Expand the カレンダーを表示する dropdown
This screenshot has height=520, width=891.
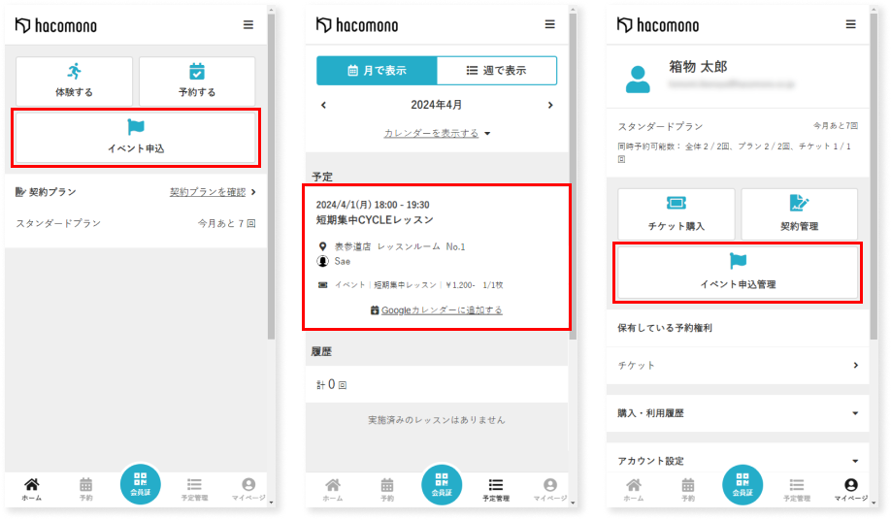[437, 133]
